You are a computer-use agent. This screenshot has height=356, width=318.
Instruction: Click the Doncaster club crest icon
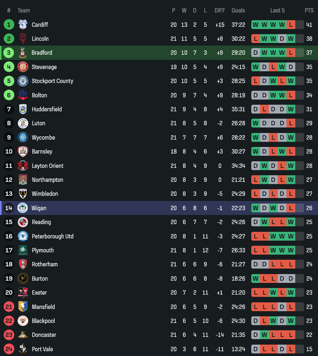coord(23,335)
